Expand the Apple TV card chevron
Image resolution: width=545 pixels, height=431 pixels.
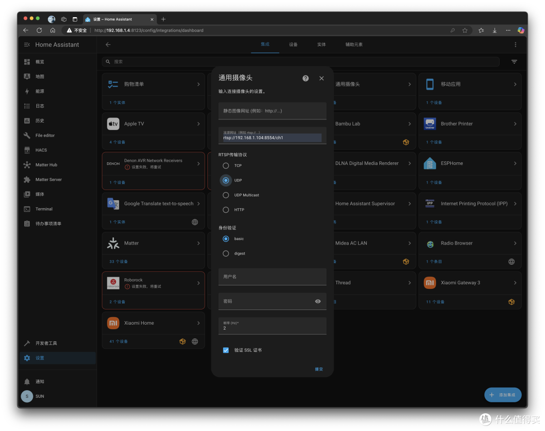(x=198, y=124)
